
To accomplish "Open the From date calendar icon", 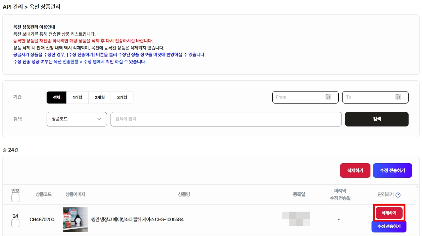I will tap(328, 97).
